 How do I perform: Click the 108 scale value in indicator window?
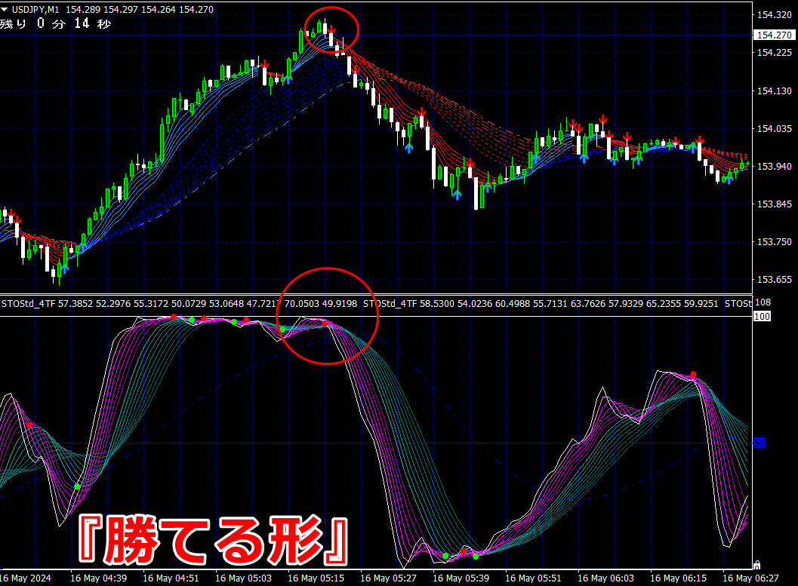click(763, 302)
